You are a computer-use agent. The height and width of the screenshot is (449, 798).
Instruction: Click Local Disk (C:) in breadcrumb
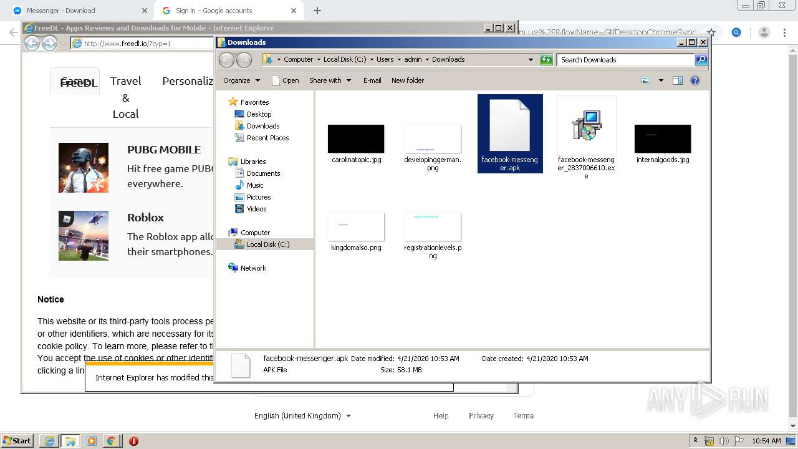click(x=345, y=59)
